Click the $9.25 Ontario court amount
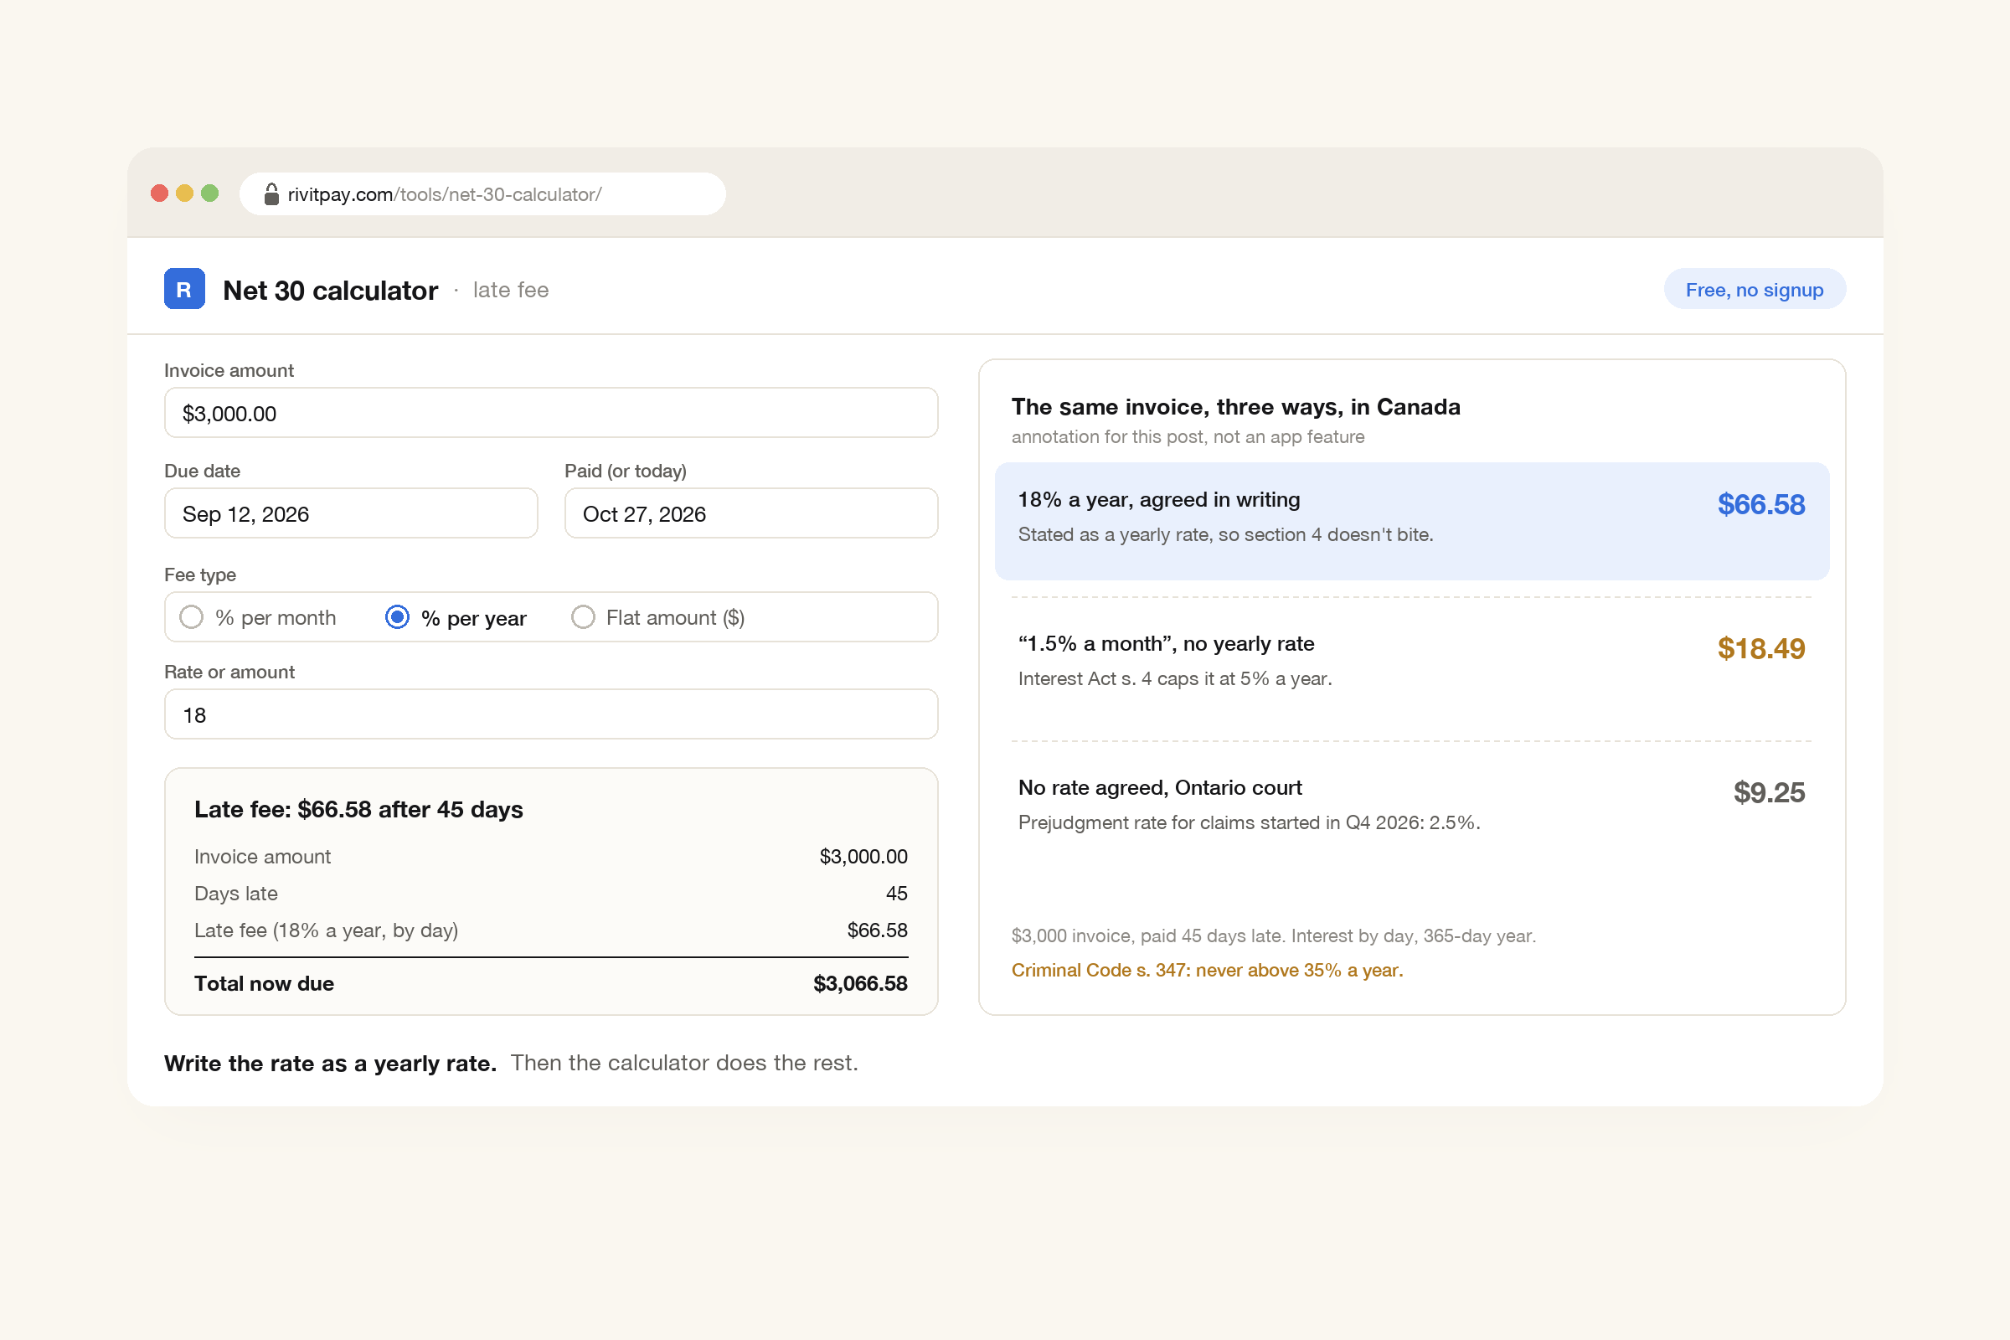Screen dimensions: 2010x1340 [x=1769, y=792]
